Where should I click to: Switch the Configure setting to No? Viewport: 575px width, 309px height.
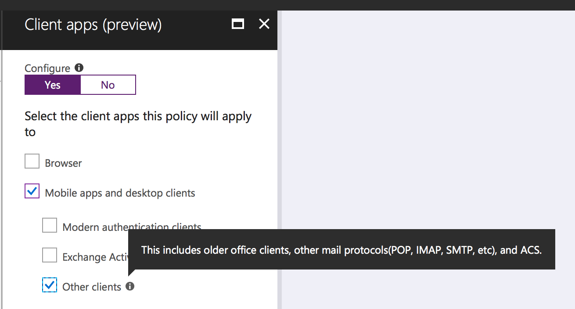108,85
